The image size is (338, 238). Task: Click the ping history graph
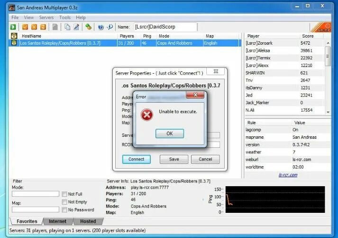(x=275, y=200)
